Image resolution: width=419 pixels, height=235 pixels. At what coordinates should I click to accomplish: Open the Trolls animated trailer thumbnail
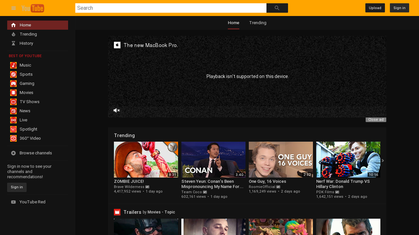click(x=281, y=227)
